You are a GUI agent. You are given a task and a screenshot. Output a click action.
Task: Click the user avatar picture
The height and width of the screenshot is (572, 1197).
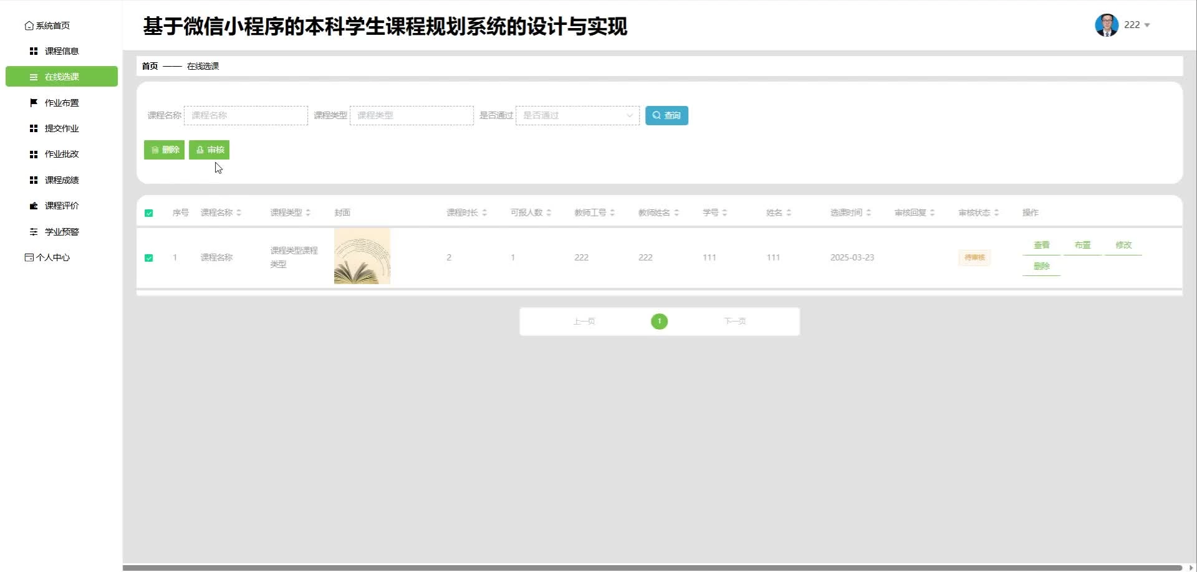click(1106, 25)
